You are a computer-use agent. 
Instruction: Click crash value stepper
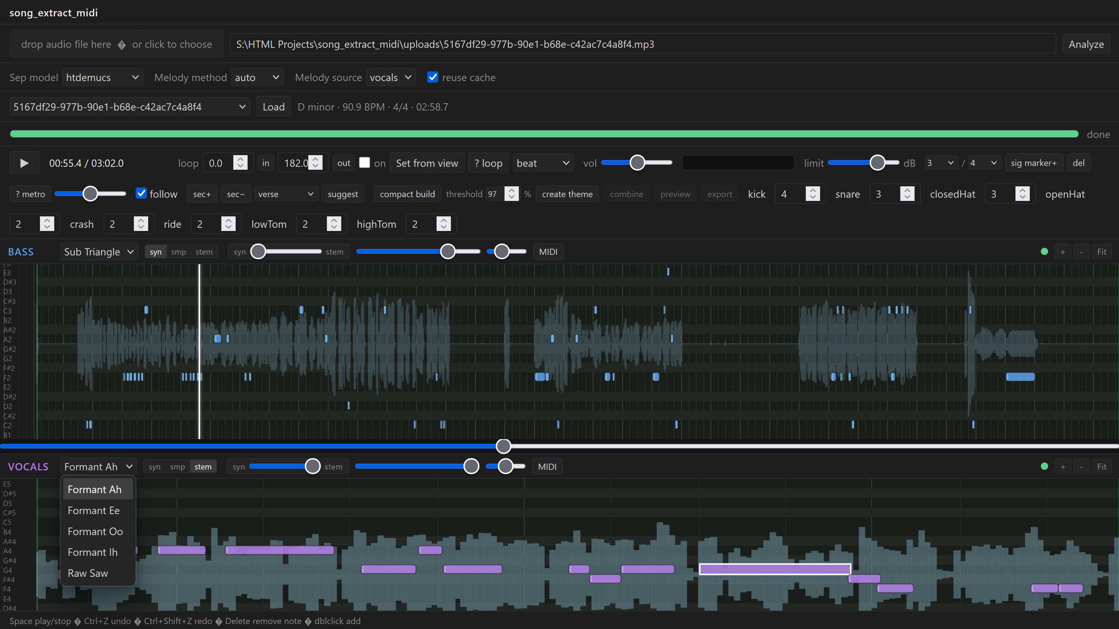pyautogui.click(x=141, y=224)
